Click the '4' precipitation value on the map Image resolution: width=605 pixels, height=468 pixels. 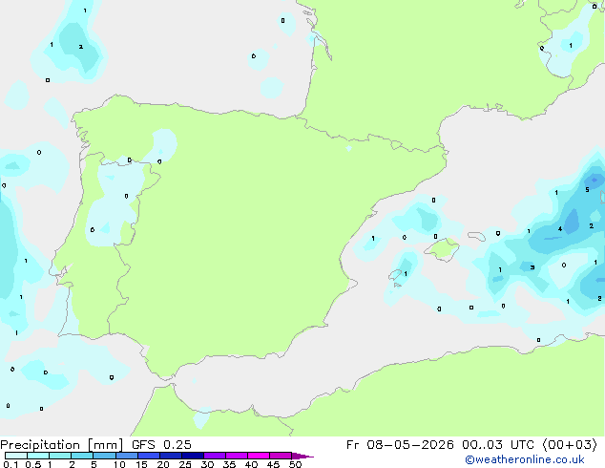point(560,228)
